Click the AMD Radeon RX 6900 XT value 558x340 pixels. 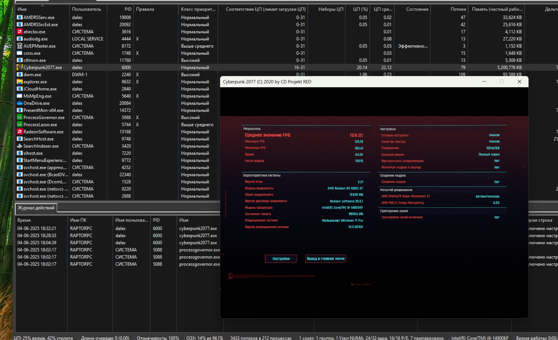[x=345, y=188]
